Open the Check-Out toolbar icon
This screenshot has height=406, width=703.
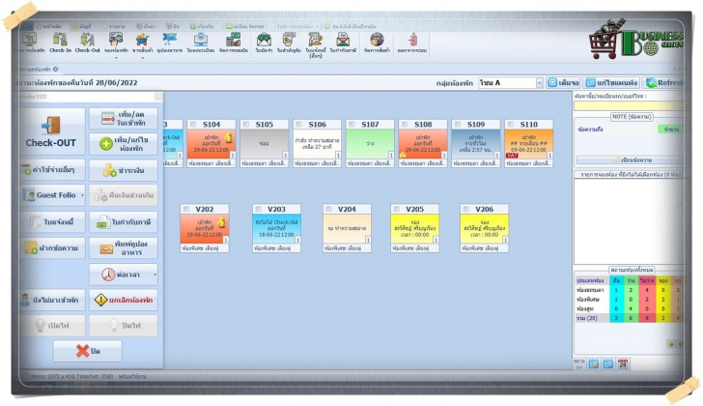pyautogui.click(x=88, y=43)
